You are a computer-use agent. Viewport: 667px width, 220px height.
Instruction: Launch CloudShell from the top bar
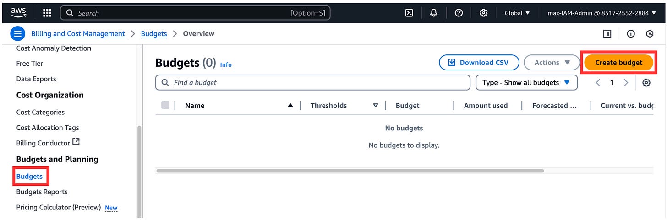coord(410,13)
